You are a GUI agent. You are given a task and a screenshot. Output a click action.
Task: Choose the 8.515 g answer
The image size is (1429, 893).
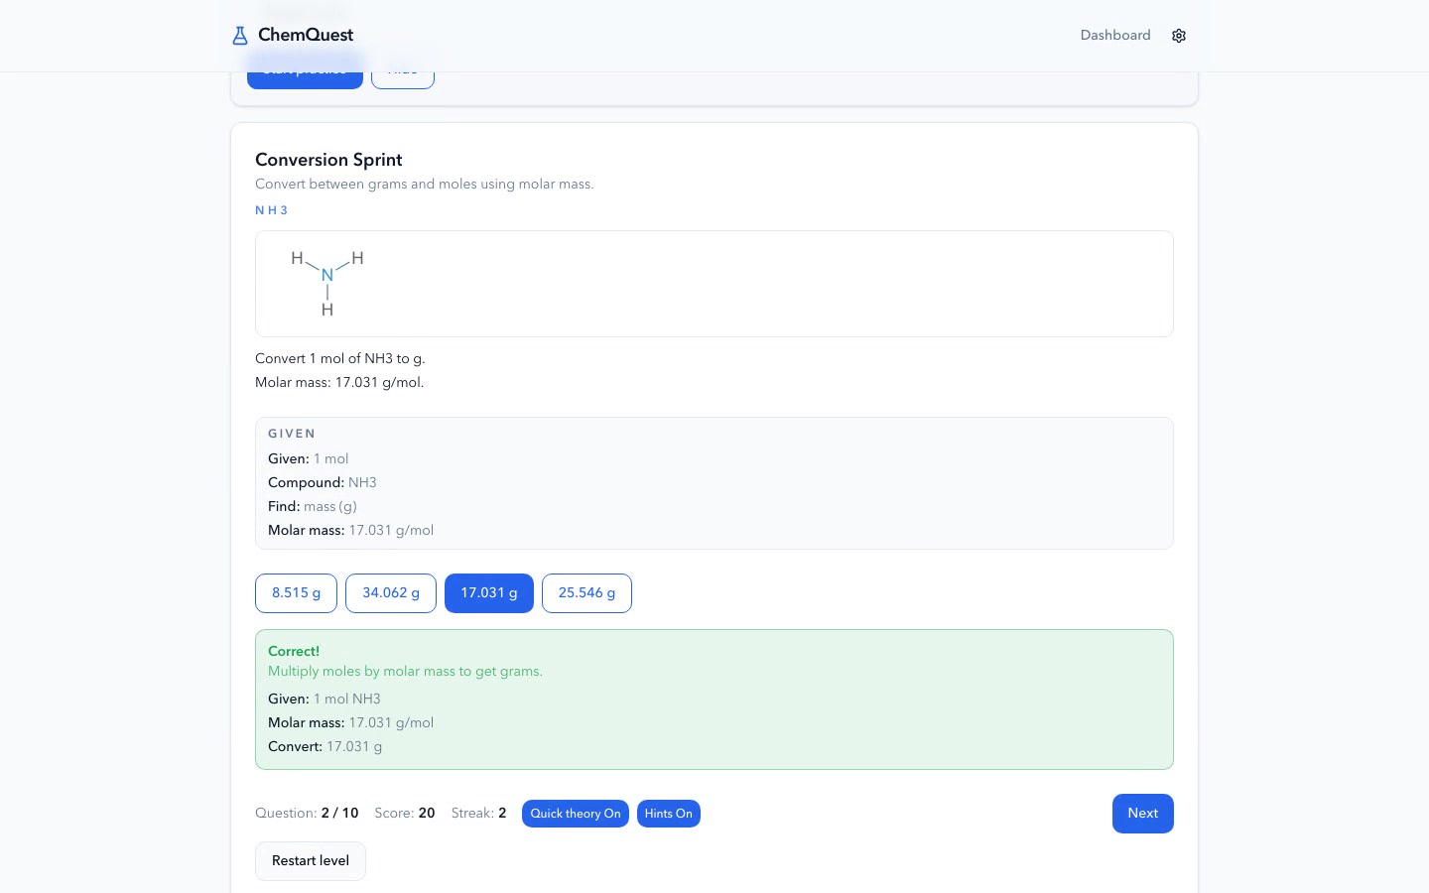(296, 593)
